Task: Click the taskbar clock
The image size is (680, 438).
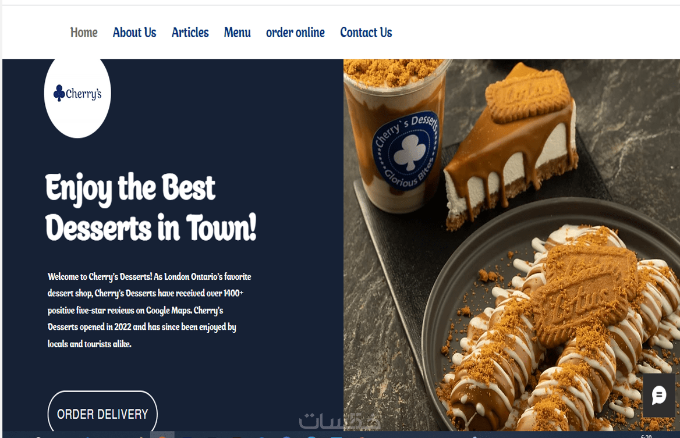Action: click(x=646, y=436)
